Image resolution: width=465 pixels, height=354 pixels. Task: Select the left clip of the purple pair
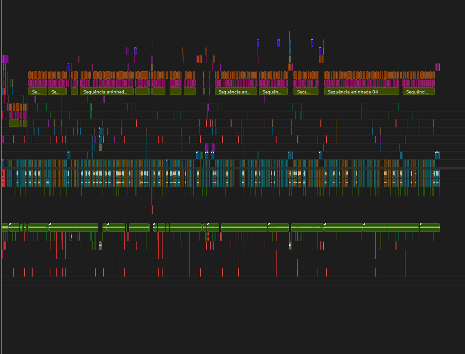coord(207,147)
